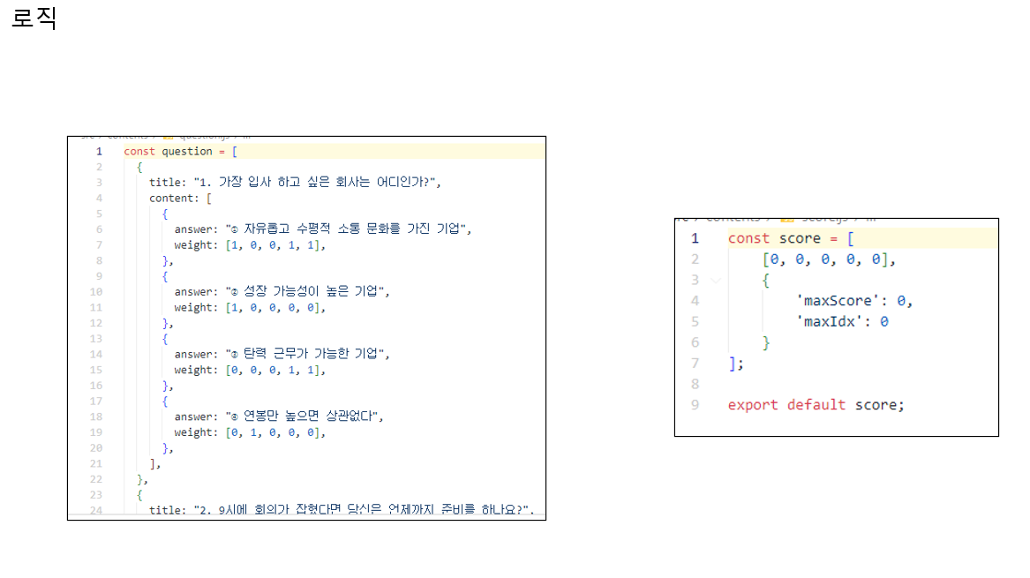Image resolution: width=1030 pixels, height=578 pixels.
Task: Click the 'export default score;' line
Action: 816,405
